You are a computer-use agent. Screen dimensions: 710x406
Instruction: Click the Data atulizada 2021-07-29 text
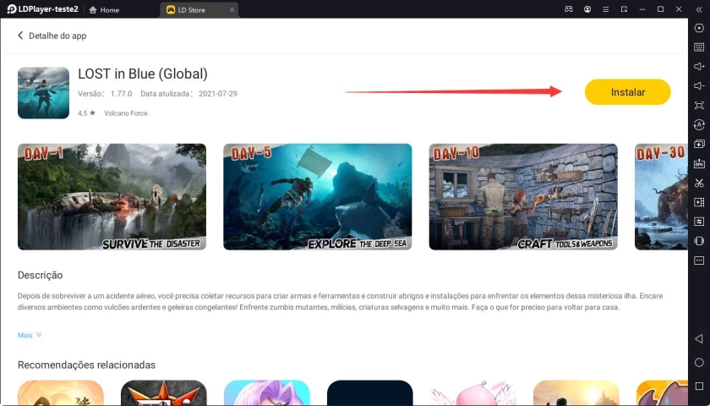click(x=188, y=94)
